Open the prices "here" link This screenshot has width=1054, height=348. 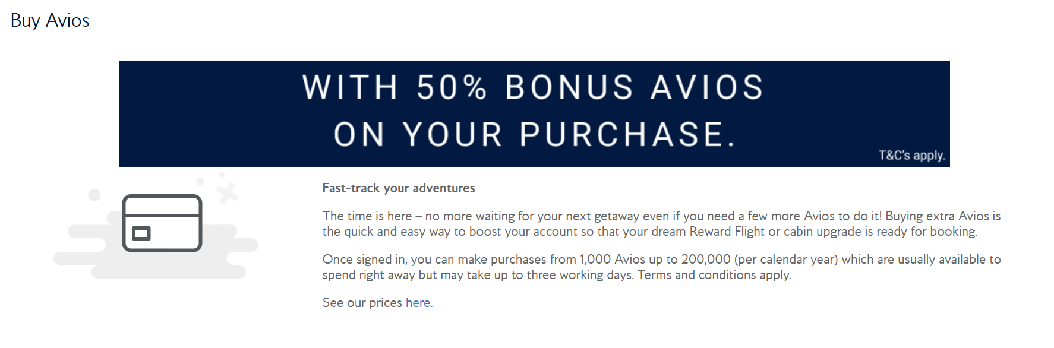tap(418, 303)
